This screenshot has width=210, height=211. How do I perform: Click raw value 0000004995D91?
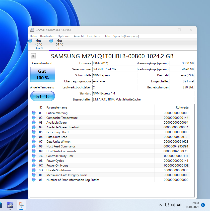click(x=176, y=146)
